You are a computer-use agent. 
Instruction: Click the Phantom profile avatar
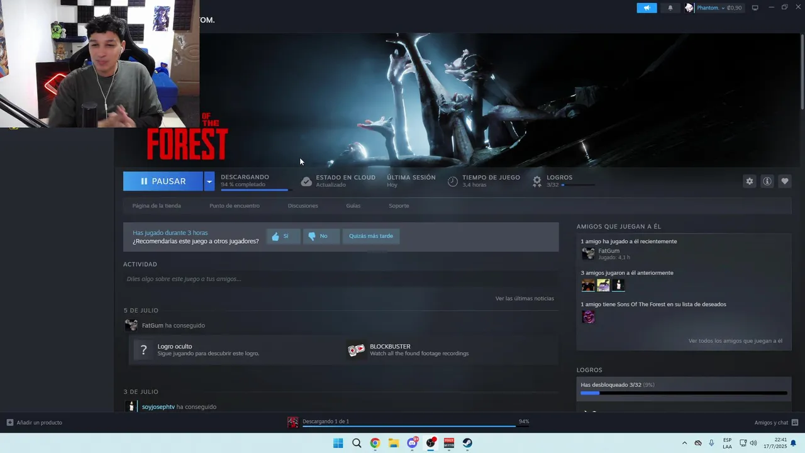[689, 8]
